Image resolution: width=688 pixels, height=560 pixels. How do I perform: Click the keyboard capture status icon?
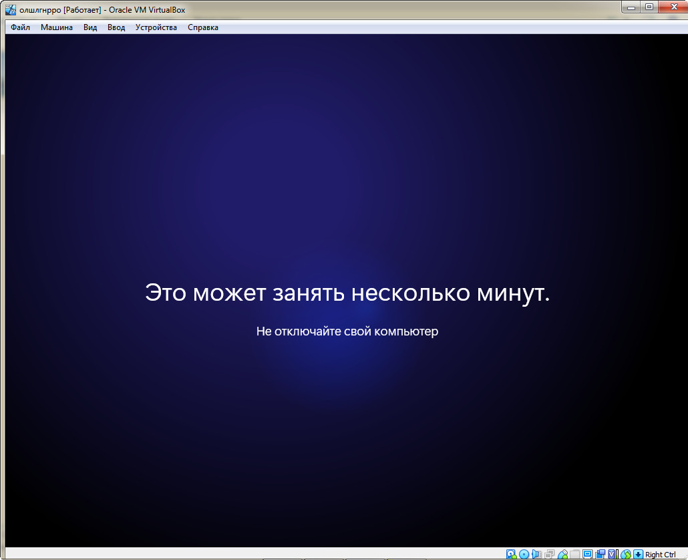coord(638,554)
